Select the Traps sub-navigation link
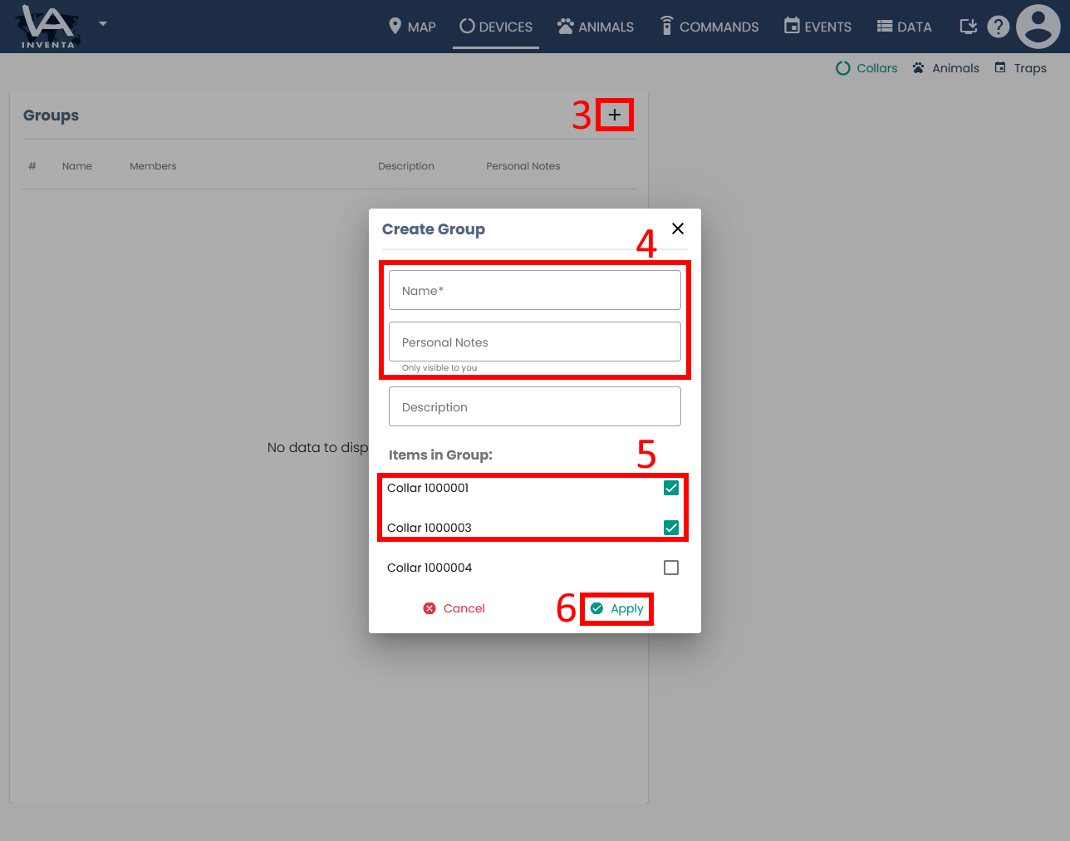This screenshot has height=841, width=1070. (1021, 68)
